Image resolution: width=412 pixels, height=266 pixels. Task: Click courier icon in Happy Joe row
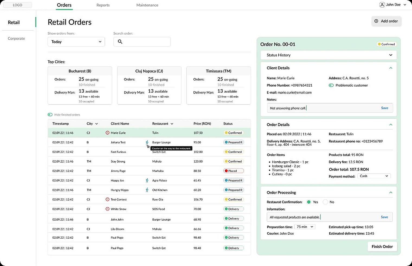pyautogui.click(x=147, y=180)
